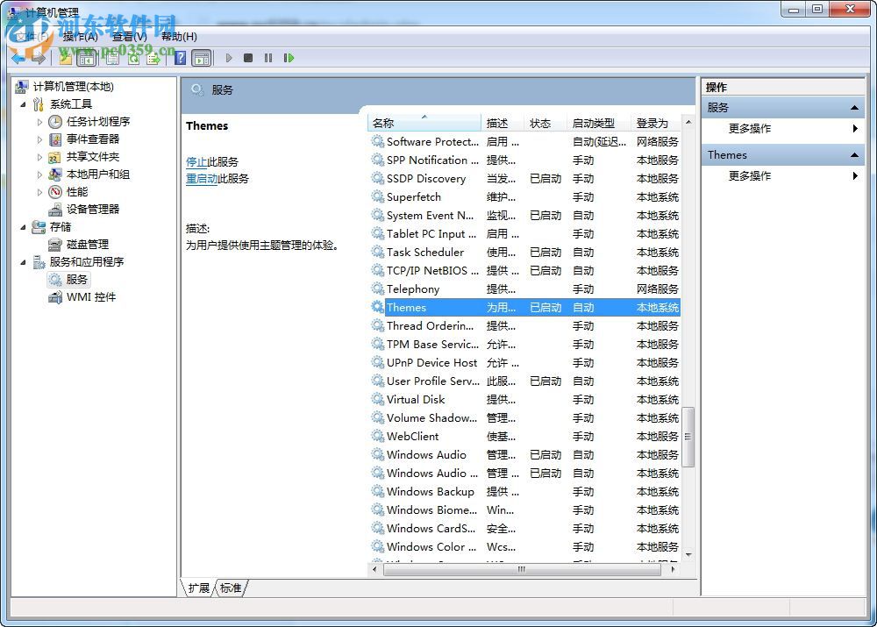The height and width of the screenshot is (627, 877).
Task: Select the Superfetch service
Action: tap(412, 197)
